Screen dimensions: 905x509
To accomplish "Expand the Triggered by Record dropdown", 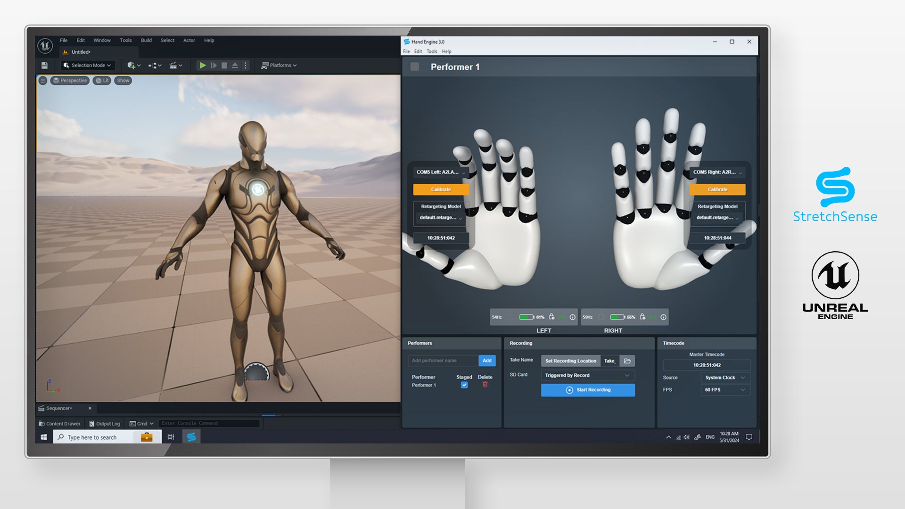I will (x=587, y=376).
